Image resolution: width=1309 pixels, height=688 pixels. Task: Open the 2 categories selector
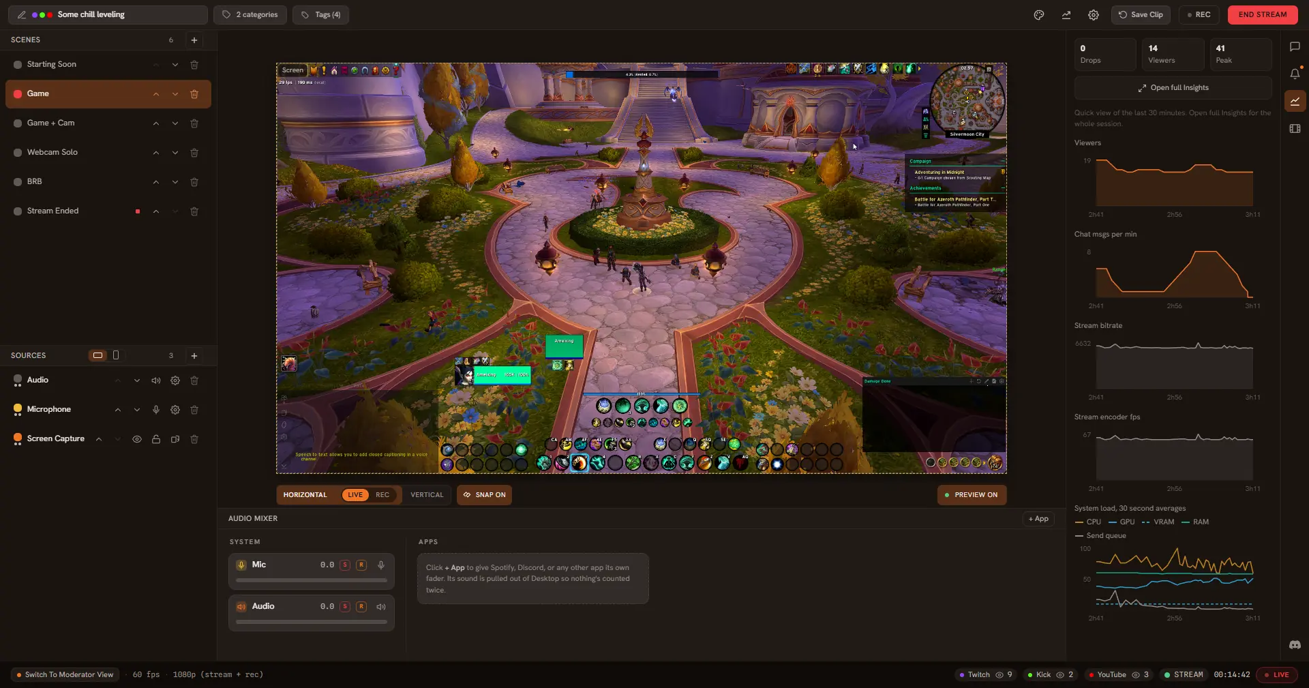tap(250, 15)
